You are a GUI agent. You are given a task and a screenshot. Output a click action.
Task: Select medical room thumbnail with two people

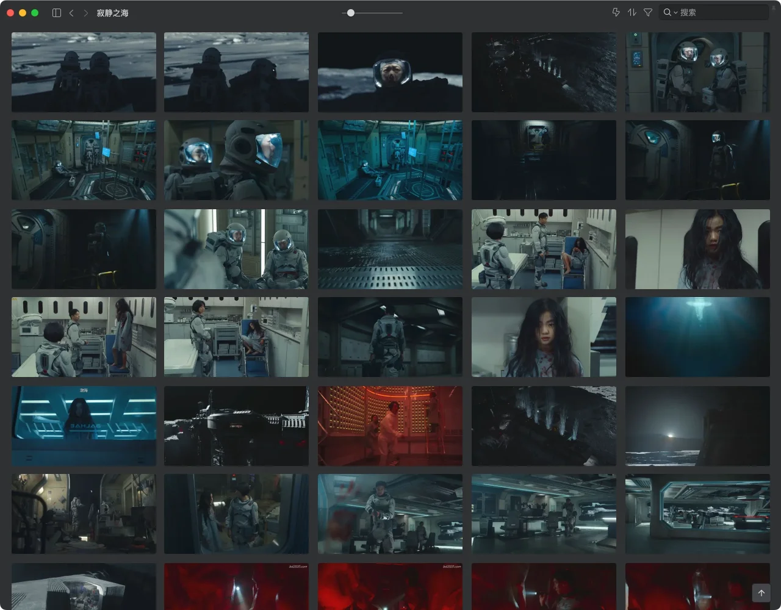pyautogui.click(x=236, y=337)
